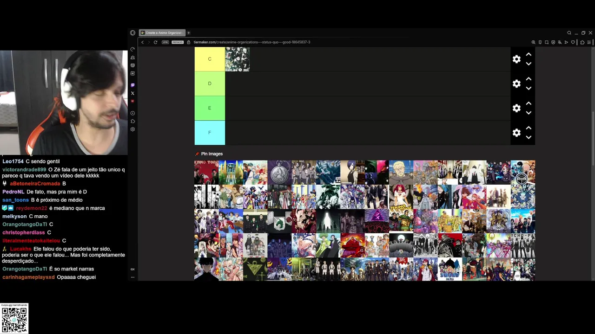Move tier F row up

[529, 128]
